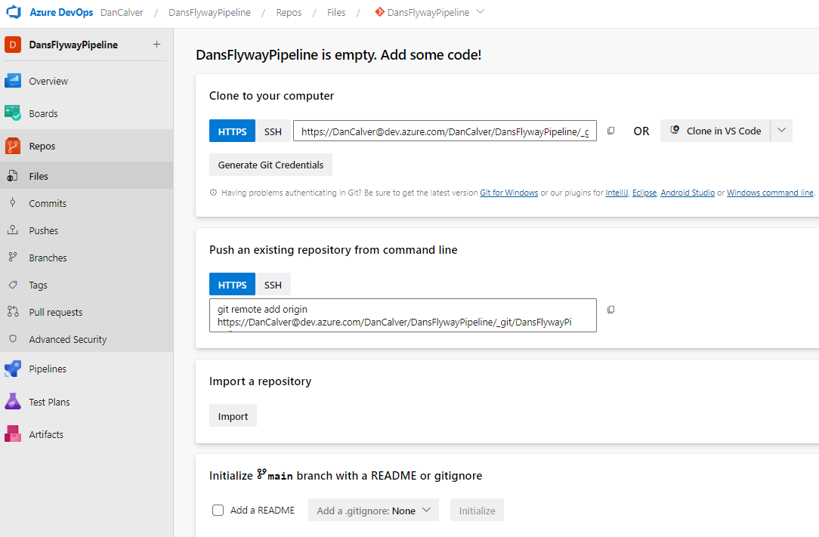The width and height of the screenshot is (819, 537).
Task: Open the Overview sidebar icon
Action: coord(13,81)
